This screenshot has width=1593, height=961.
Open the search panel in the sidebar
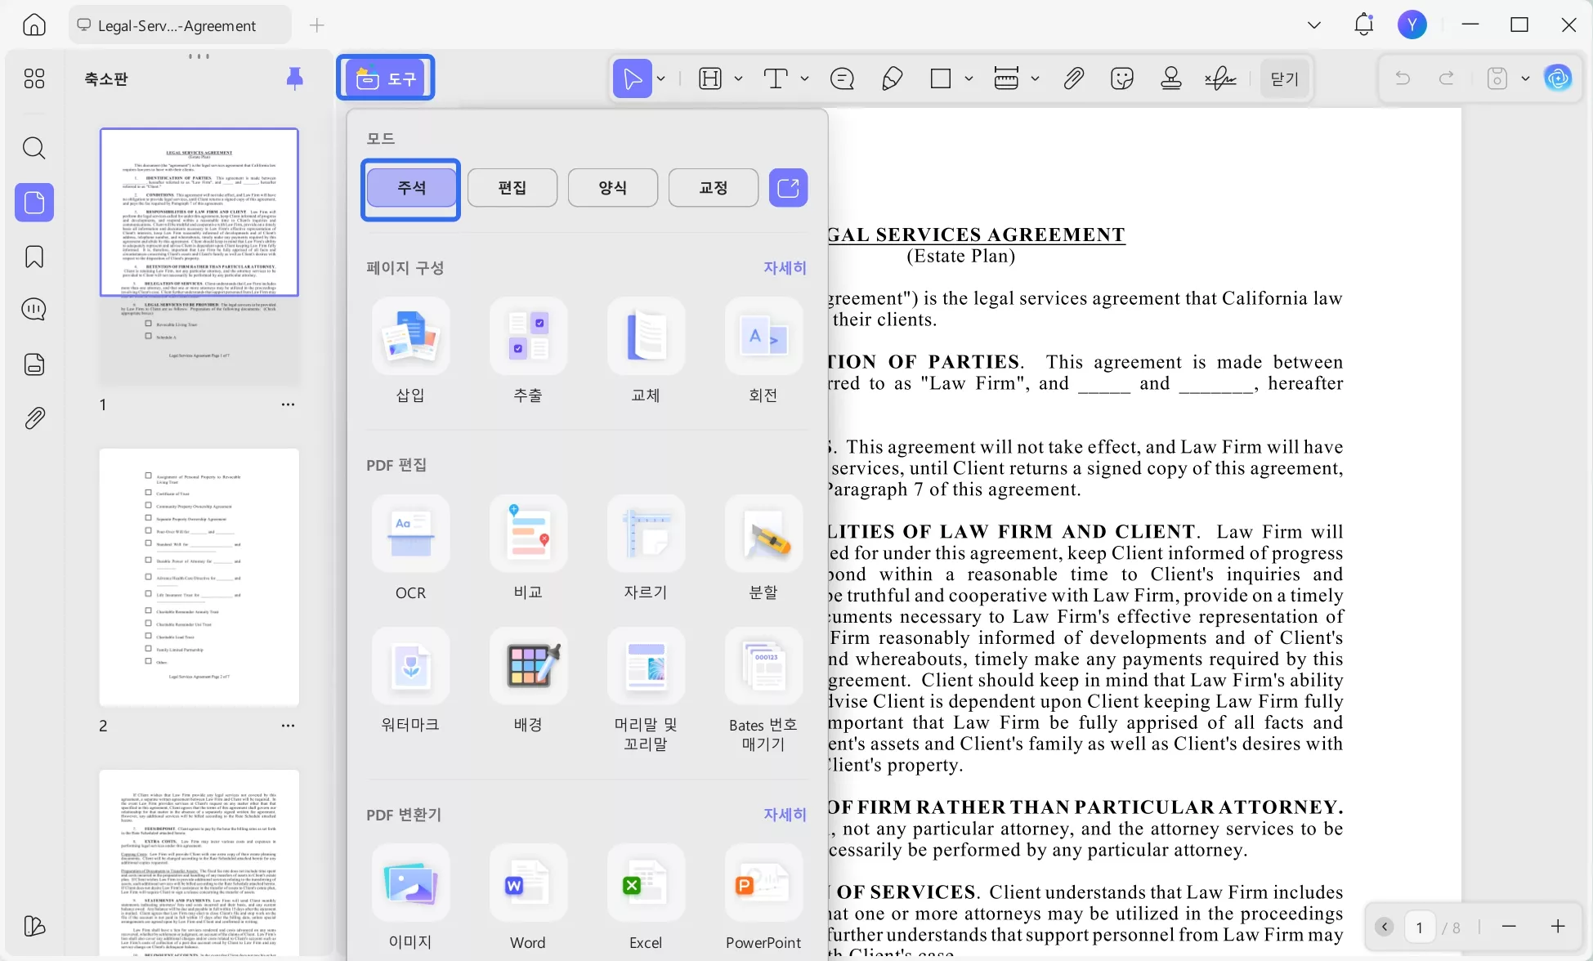tap(34, 148)
